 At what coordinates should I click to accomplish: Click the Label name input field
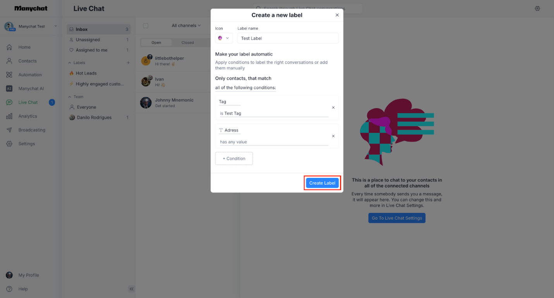[x=288, y=38]
